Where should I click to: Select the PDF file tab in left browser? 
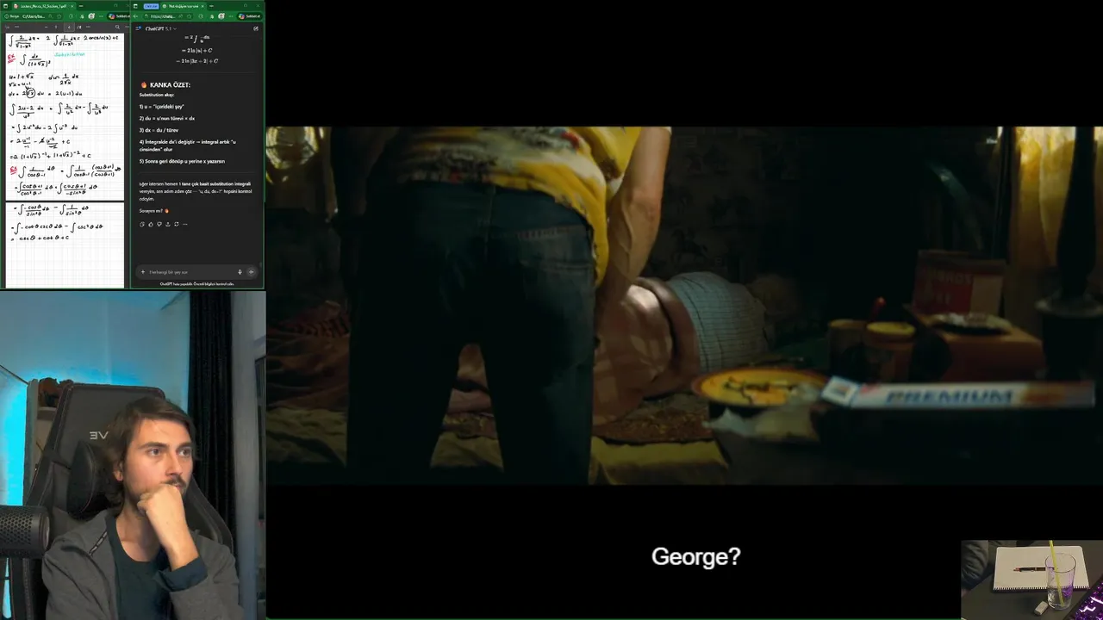pyautogui.click(x=43, y=6)
